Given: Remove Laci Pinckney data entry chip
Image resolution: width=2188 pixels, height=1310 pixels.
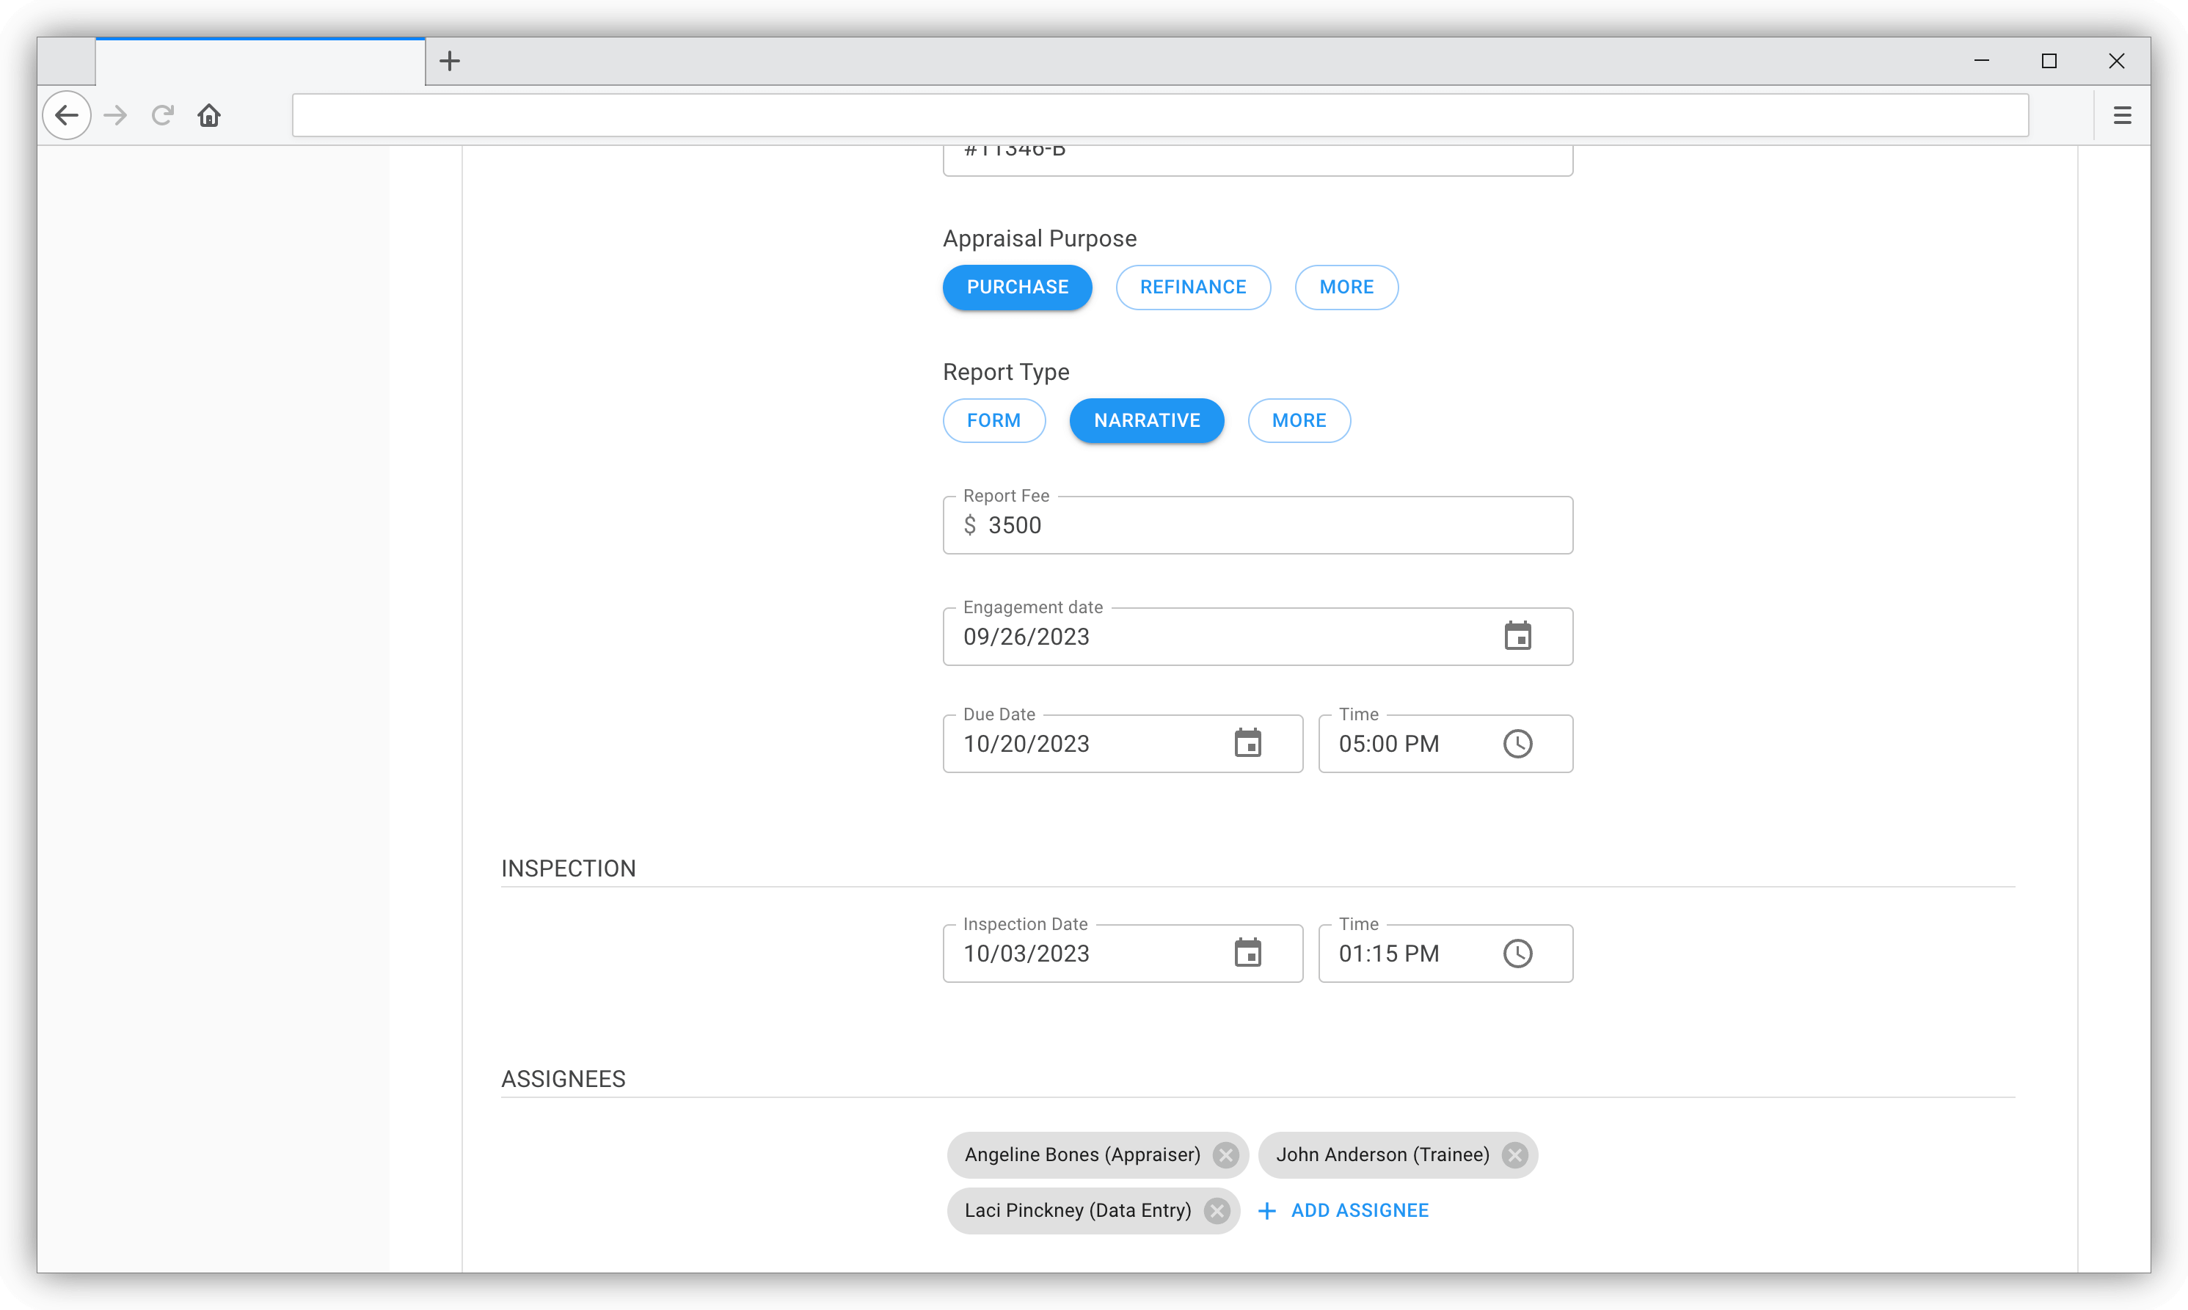Looking at the screenshot, I should (1217, 1210).
